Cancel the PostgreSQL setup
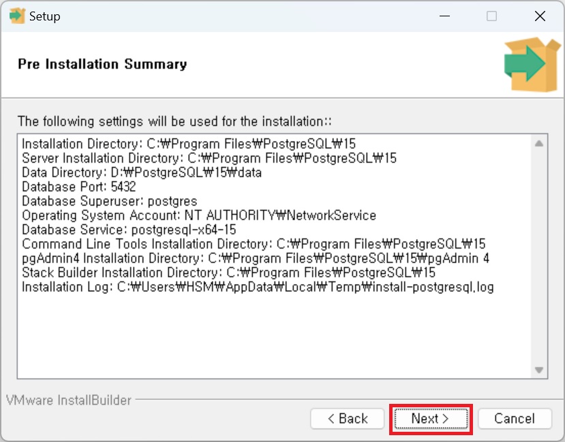565x442 pixels. click(x=515, y=419)
